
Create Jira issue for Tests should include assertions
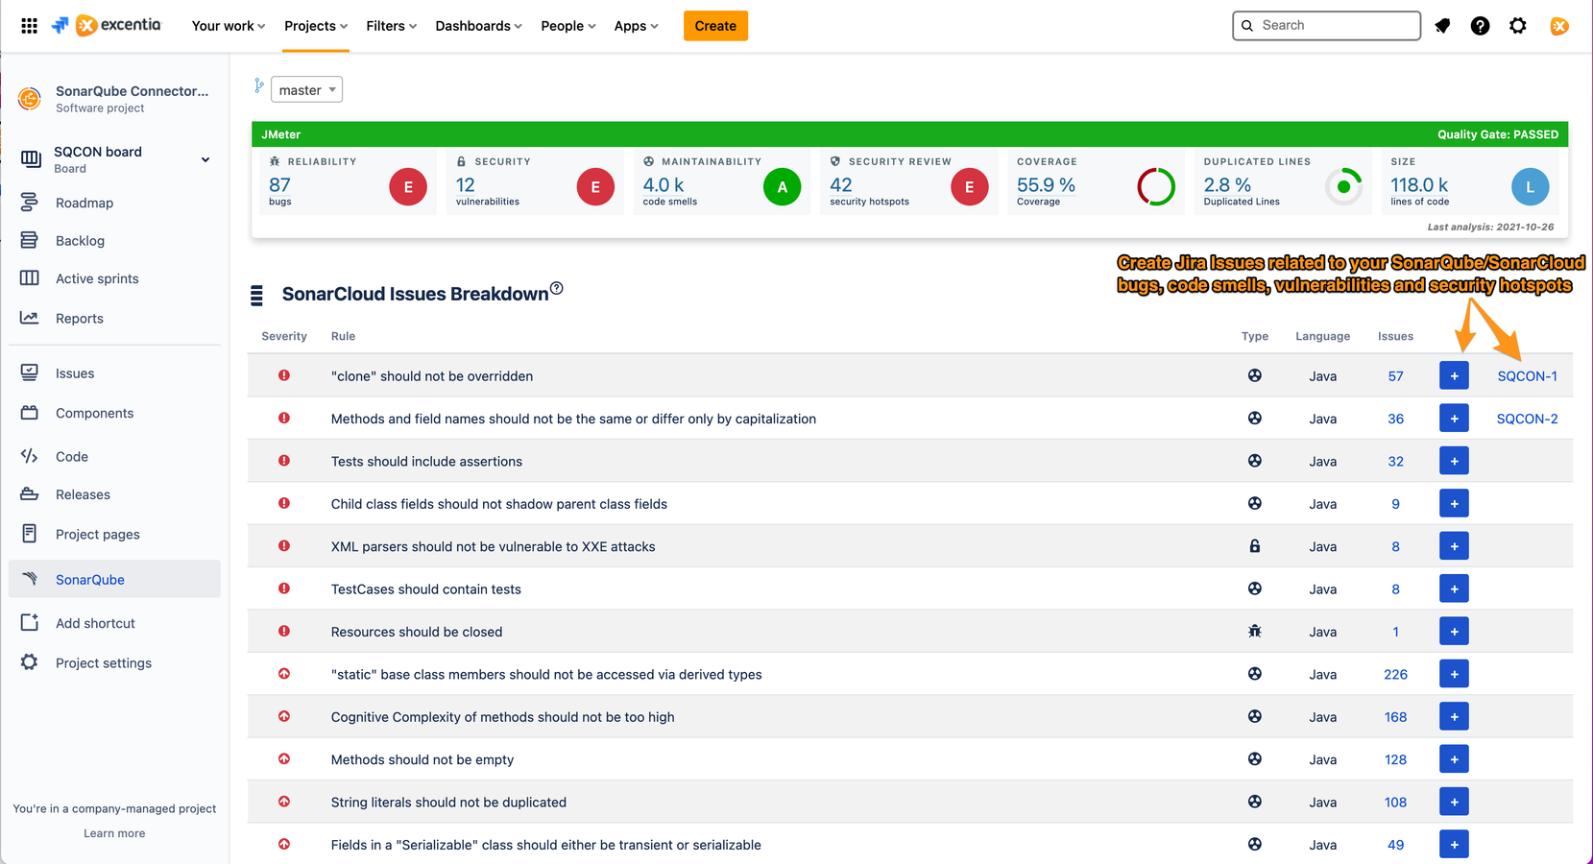pyautogui.click(x=1454, y=461)
